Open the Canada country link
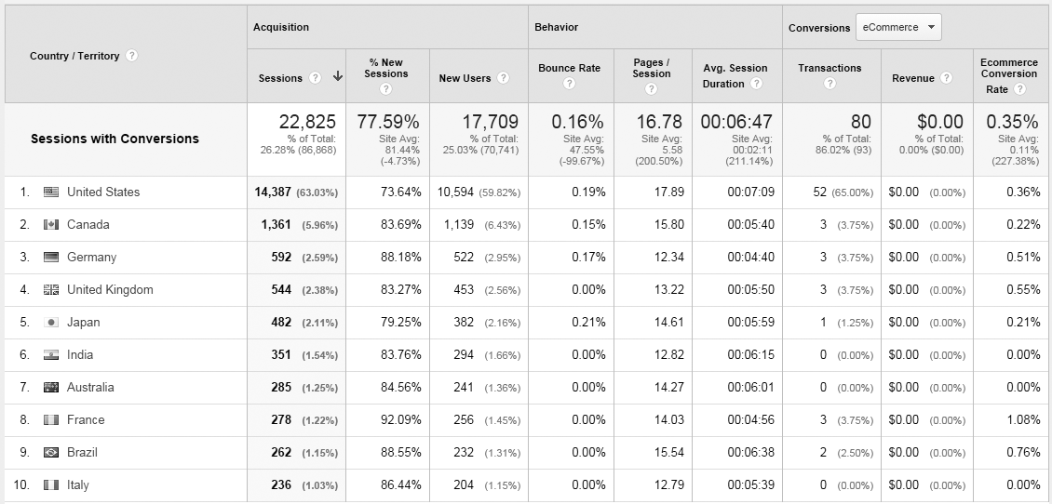The width and height of the screenshot is (1052, 504). 88,225
